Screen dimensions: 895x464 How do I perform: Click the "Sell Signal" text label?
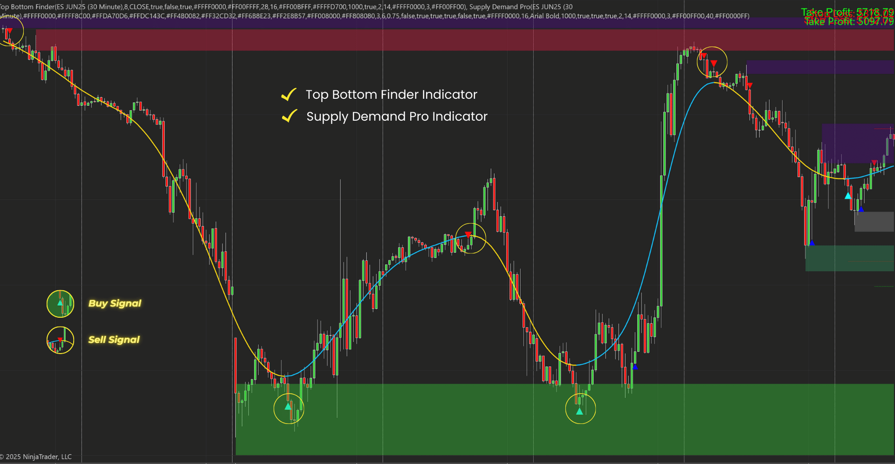[x=114, y=340]
